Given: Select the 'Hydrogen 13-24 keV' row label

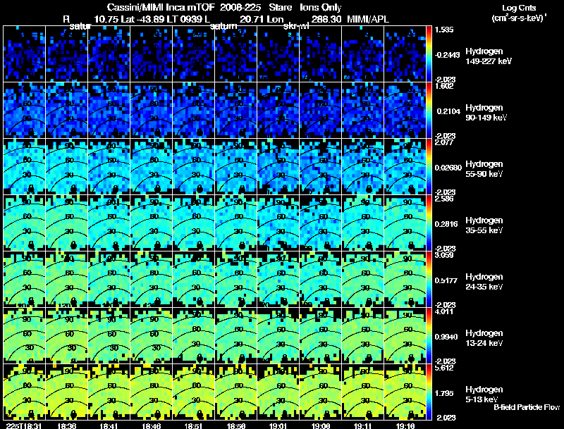Looking at the screenshot, I should (484, 338).
